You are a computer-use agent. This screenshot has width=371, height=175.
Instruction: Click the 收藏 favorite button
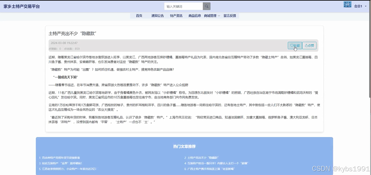[295, 45]
